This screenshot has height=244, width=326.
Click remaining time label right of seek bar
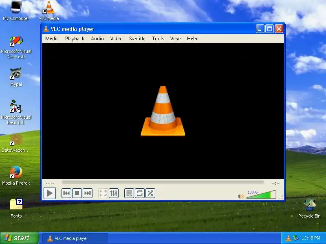[x=275, y=183]
